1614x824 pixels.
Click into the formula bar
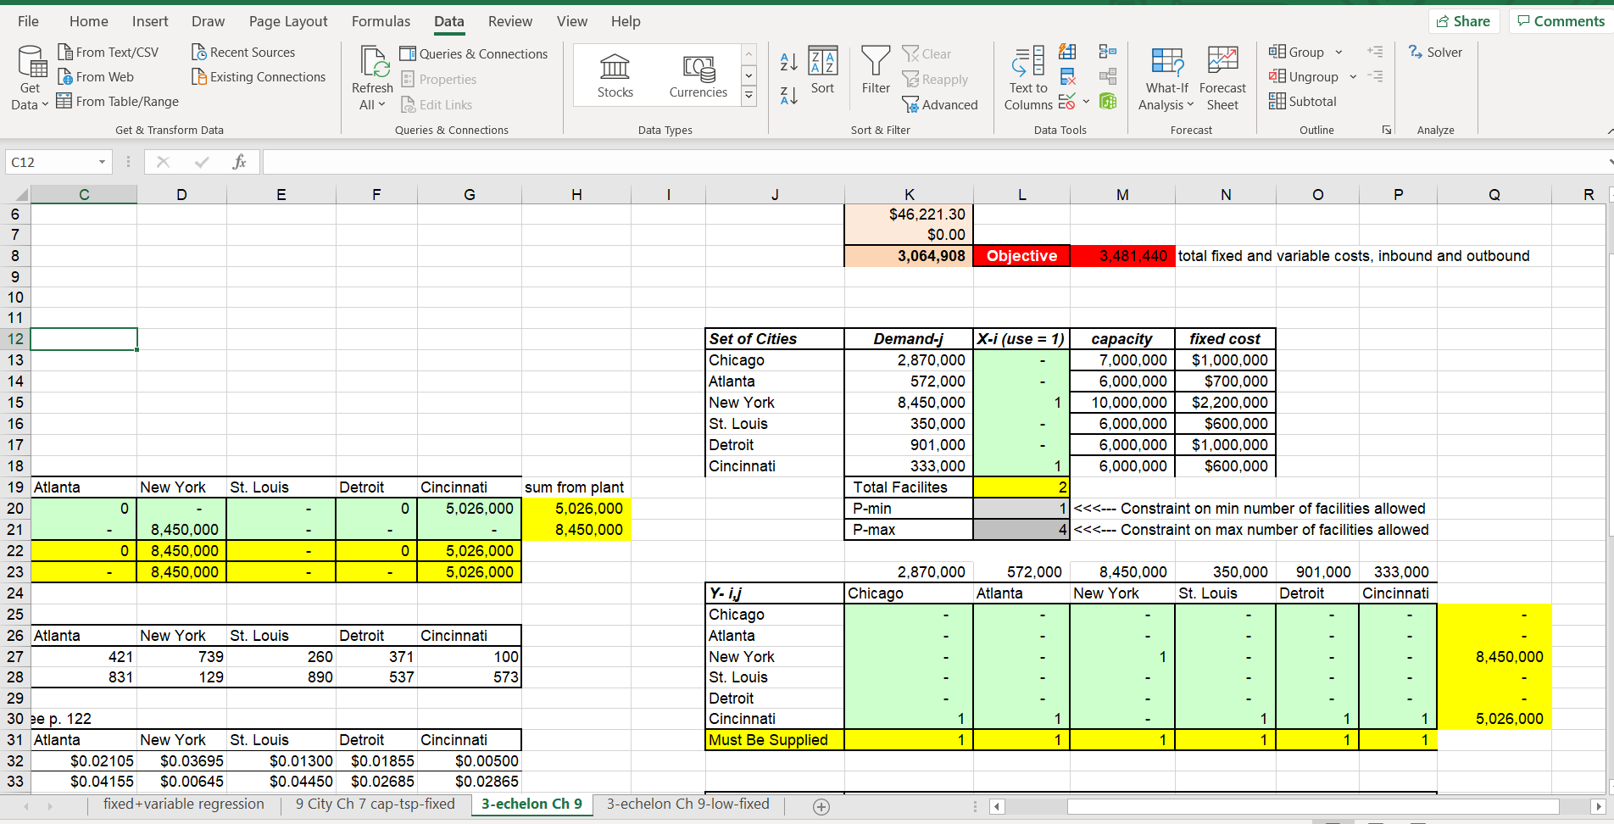[x=932, y=162]
